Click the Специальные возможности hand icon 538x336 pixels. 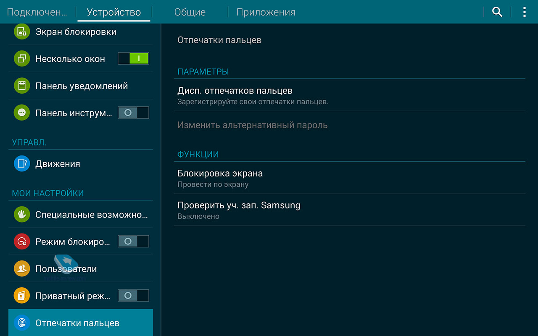pyautogui.click(x=22, y=215)
